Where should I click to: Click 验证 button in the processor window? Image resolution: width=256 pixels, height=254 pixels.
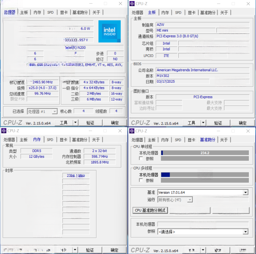pyautogui.click(x=90, y=122)
